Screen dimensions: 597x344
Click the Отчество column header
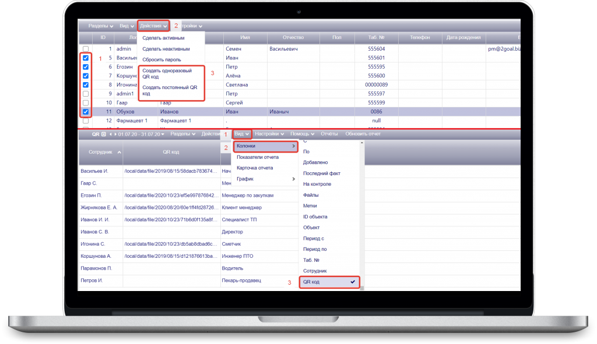point(293,38)
